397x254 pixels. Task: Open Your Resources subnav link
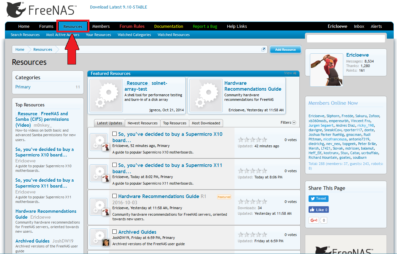[x=98, y=35]
